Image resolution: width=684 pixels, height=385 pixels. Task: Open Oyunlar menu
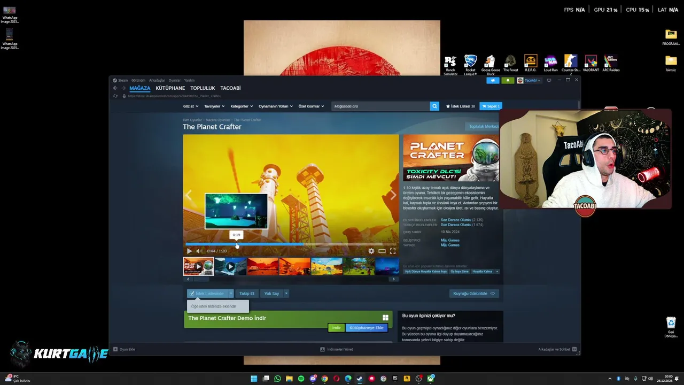[175, 80]
